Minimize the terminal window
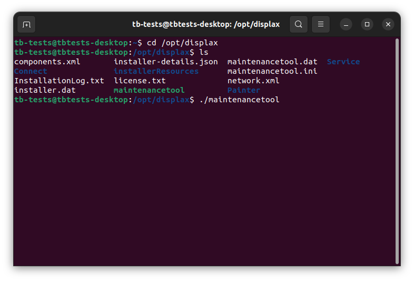Viewport: 414px width, 281px height. tap(346, 24)
